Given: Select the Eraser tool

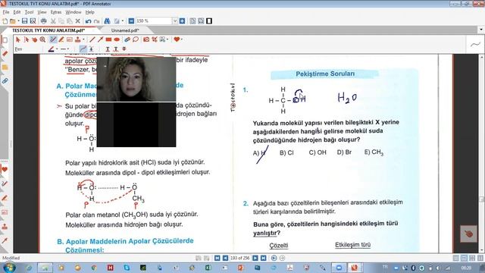Looking at the screenshot, I should tap(127, 39).
